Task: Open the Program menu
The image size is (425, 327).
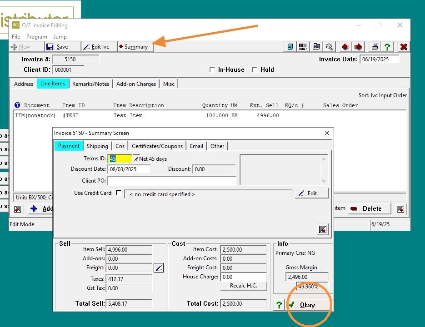Action: point(37,37)
